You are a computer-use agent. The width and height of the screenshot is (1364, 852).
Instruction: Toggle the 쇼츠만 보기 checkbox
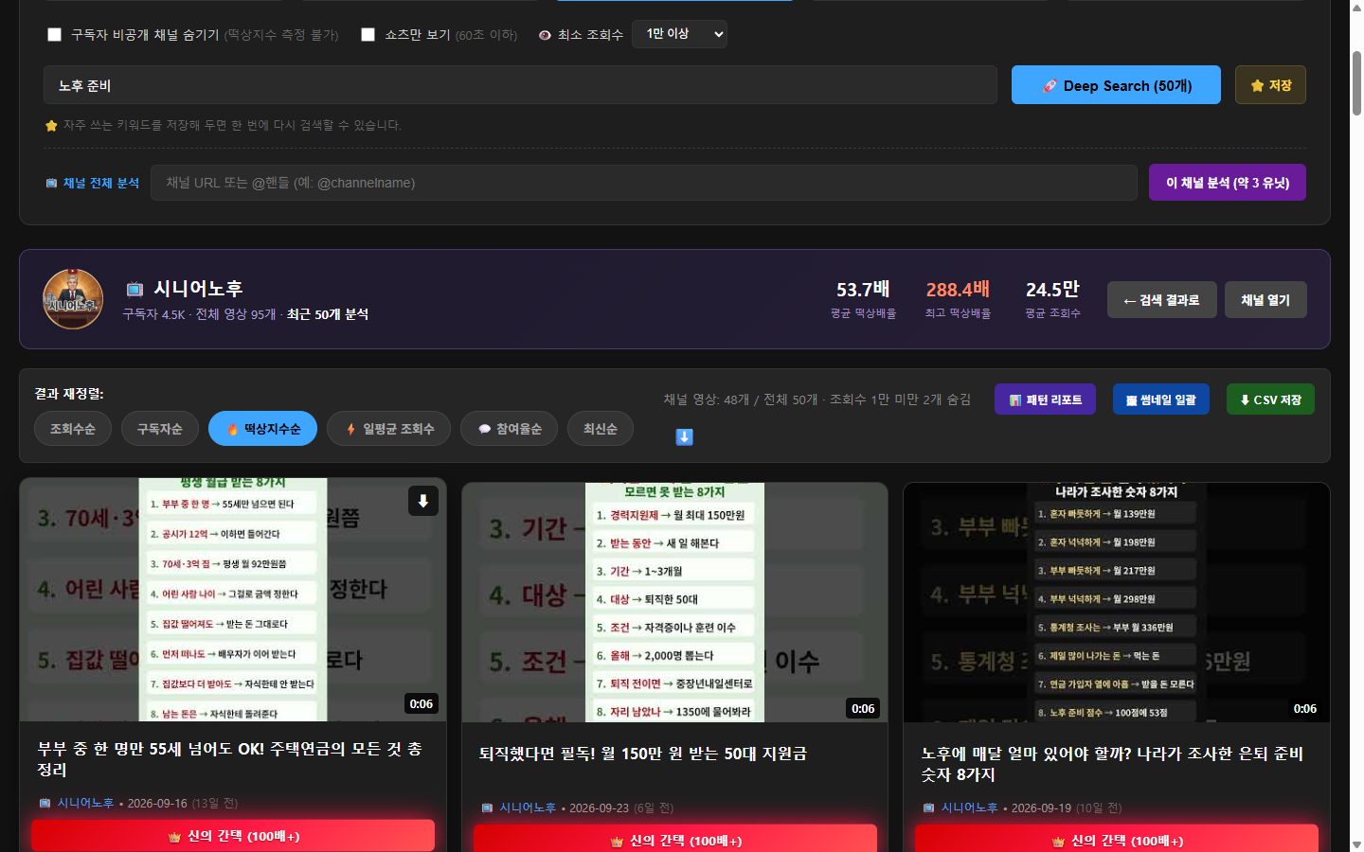[x=368, y=34]
